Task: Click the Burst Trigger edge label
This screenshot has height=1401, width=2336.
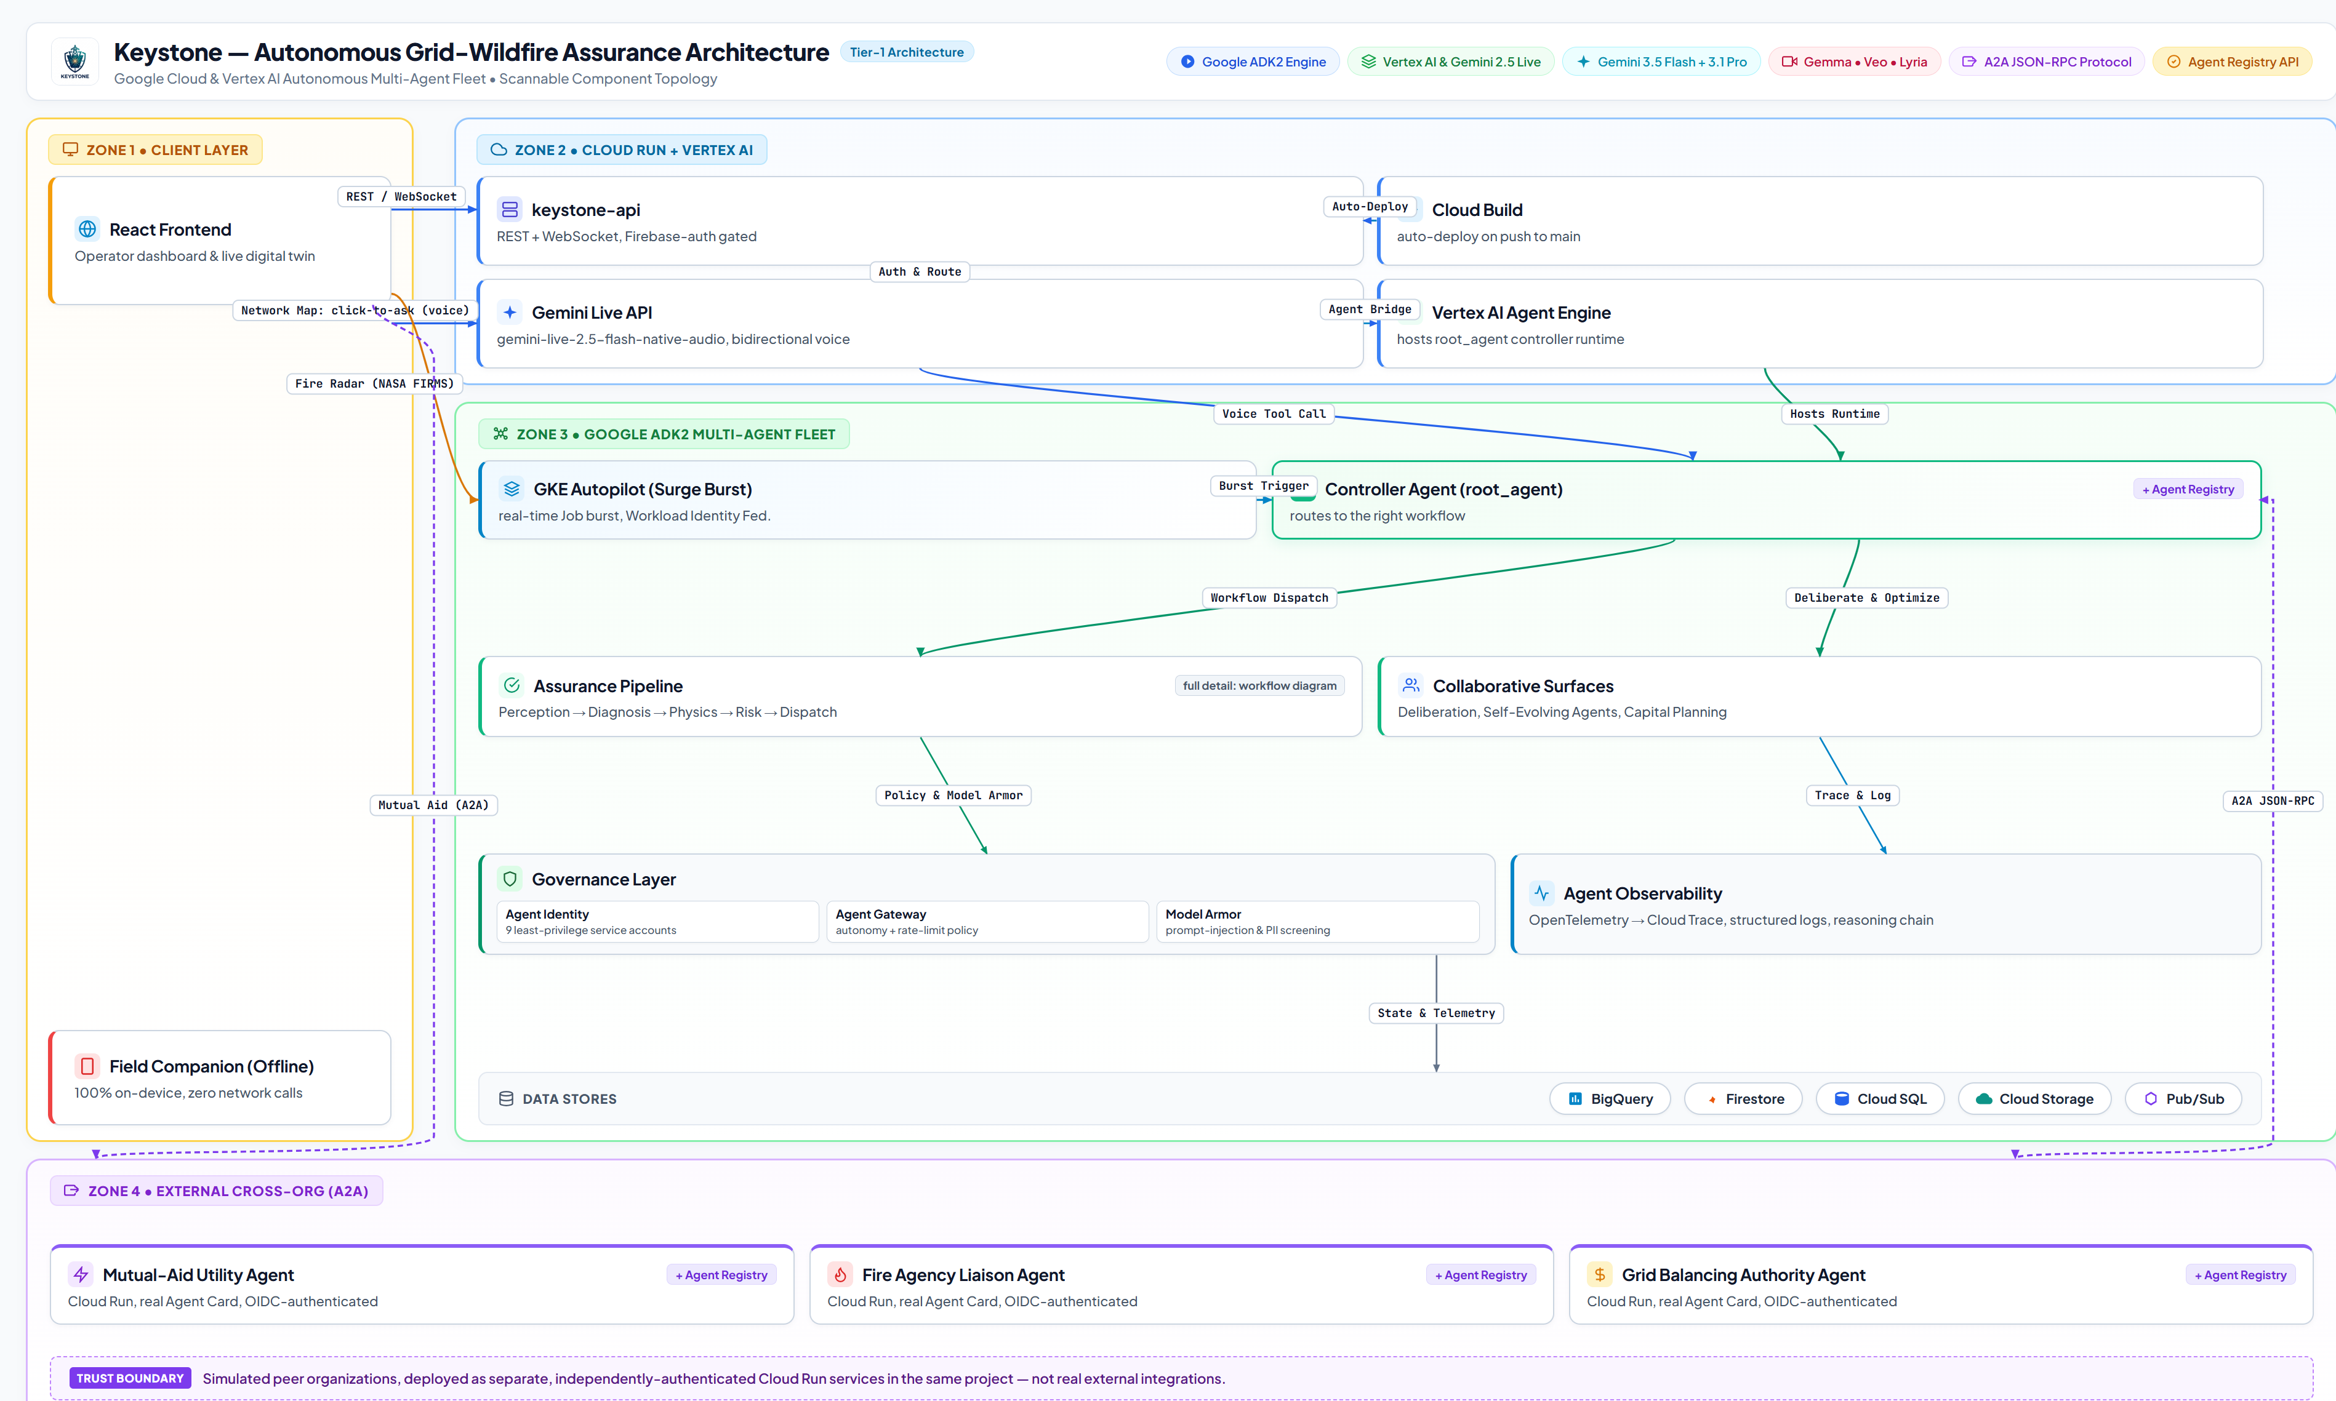Action: pyautogui.click(x=1263, y=485)
